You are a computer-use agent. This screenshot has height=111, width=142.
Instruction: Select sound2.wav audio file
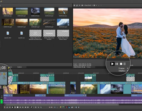coord(22,33)
